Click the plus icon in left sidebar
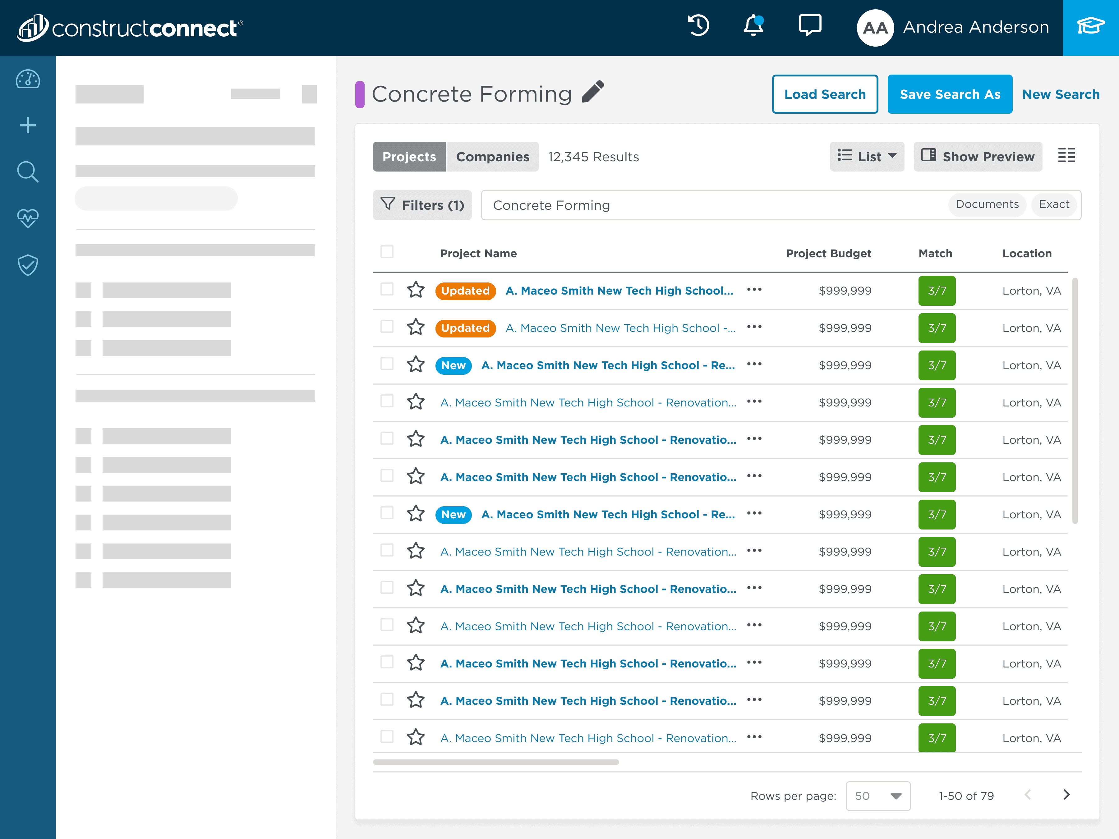Viewport: 1119px width, 839px height. coord(28,126)
